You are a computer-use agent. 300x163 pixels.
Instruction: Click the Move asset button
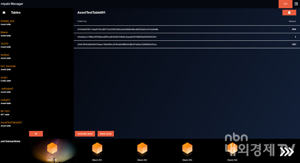pyautogui.click(x=106, y=134)
